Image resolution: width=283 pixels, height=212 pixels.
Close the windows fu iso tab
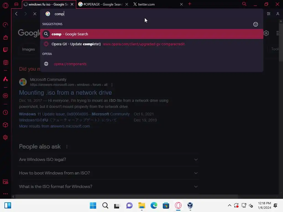(x=72, y=4)
